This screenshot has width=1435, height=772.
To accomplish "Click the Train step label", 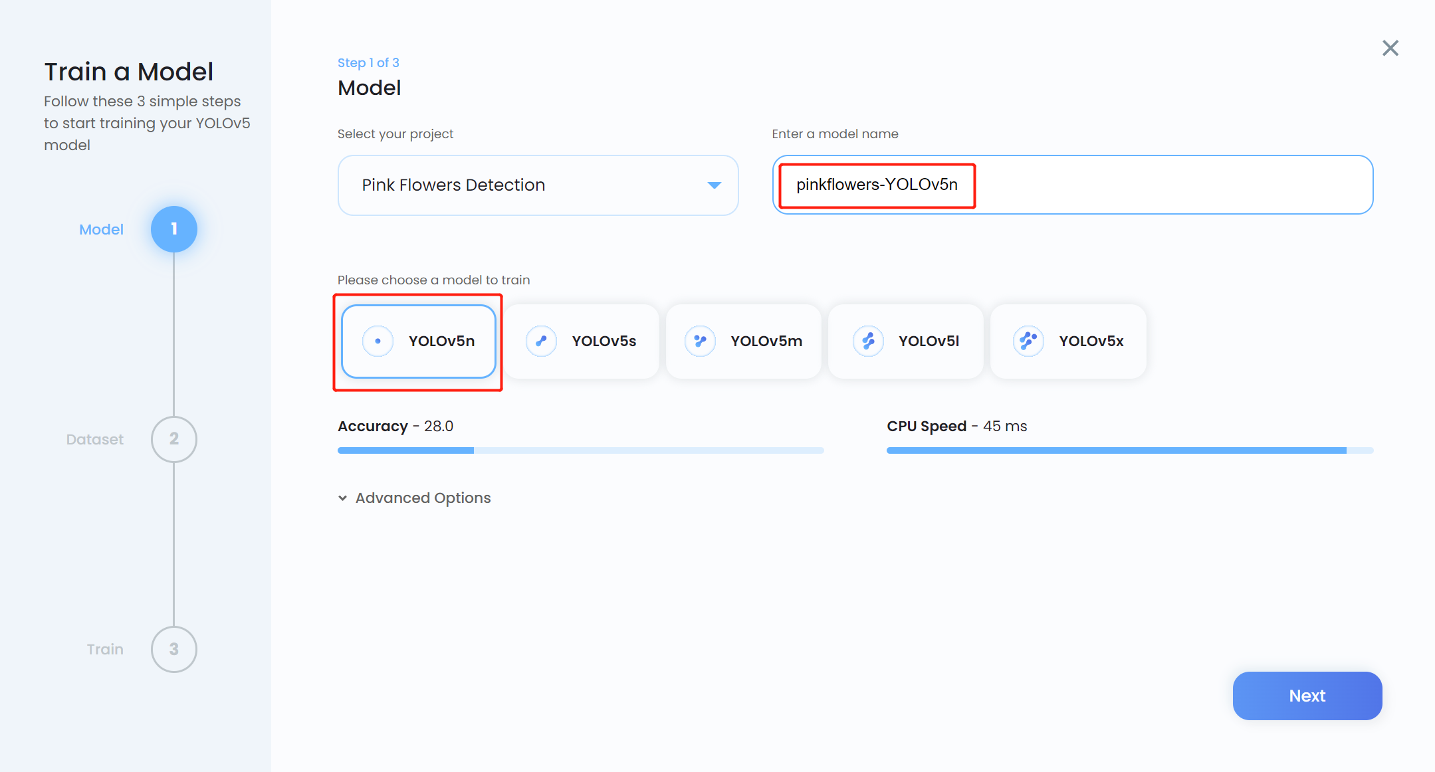I will (105, 649).
